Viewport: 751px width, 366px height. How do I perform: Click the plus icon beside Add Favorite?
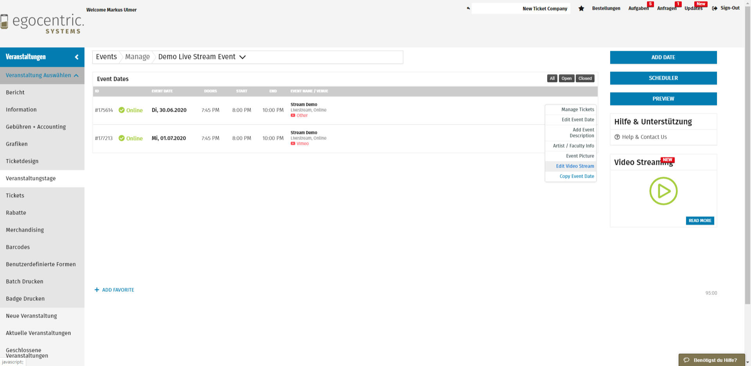point(97,290)
